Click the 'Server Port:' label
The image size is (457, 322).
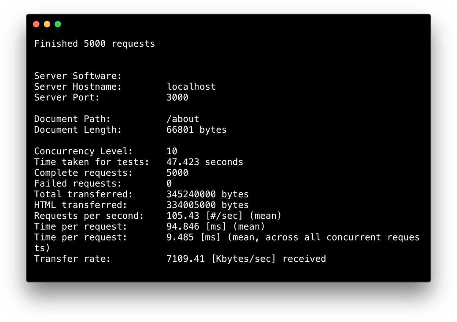(x=67, y=97)
